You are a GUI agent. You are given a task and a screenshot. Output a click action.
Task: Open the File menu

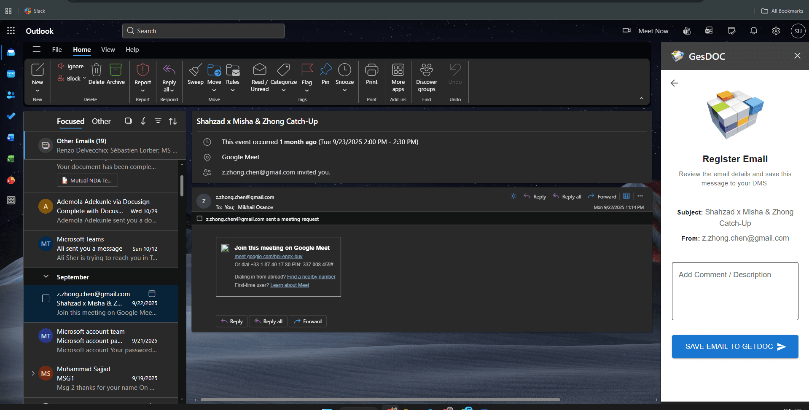(x=57, y=50)
